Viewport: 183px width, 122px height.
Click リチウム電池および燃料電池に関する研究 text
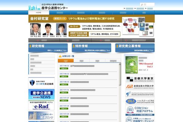[91, 19]
